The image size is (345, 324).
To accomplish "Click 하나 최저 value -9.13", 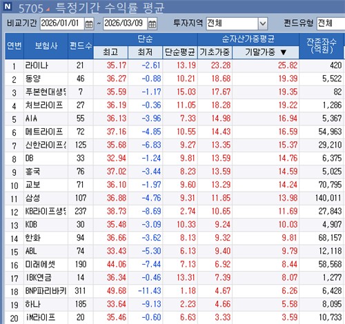I will (151, 304).
